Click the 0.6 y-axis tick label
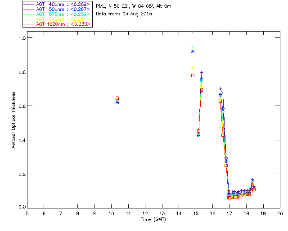 (x=22, y=106)
